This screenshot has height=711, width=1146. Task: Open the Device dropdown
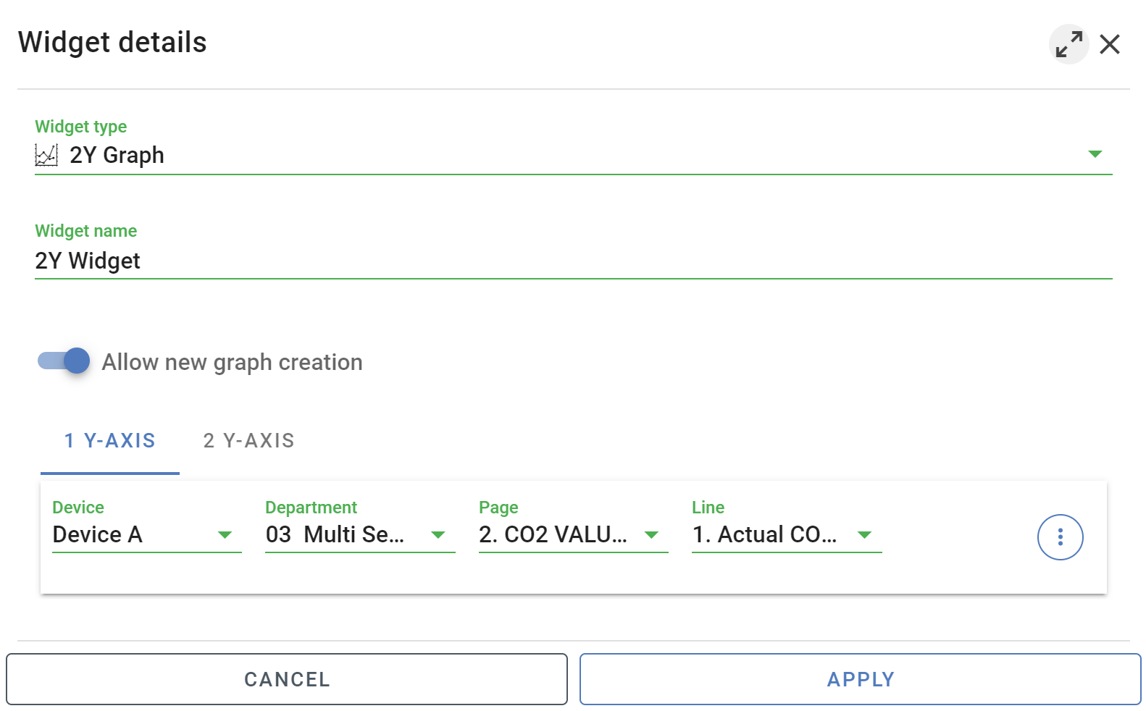225,535
